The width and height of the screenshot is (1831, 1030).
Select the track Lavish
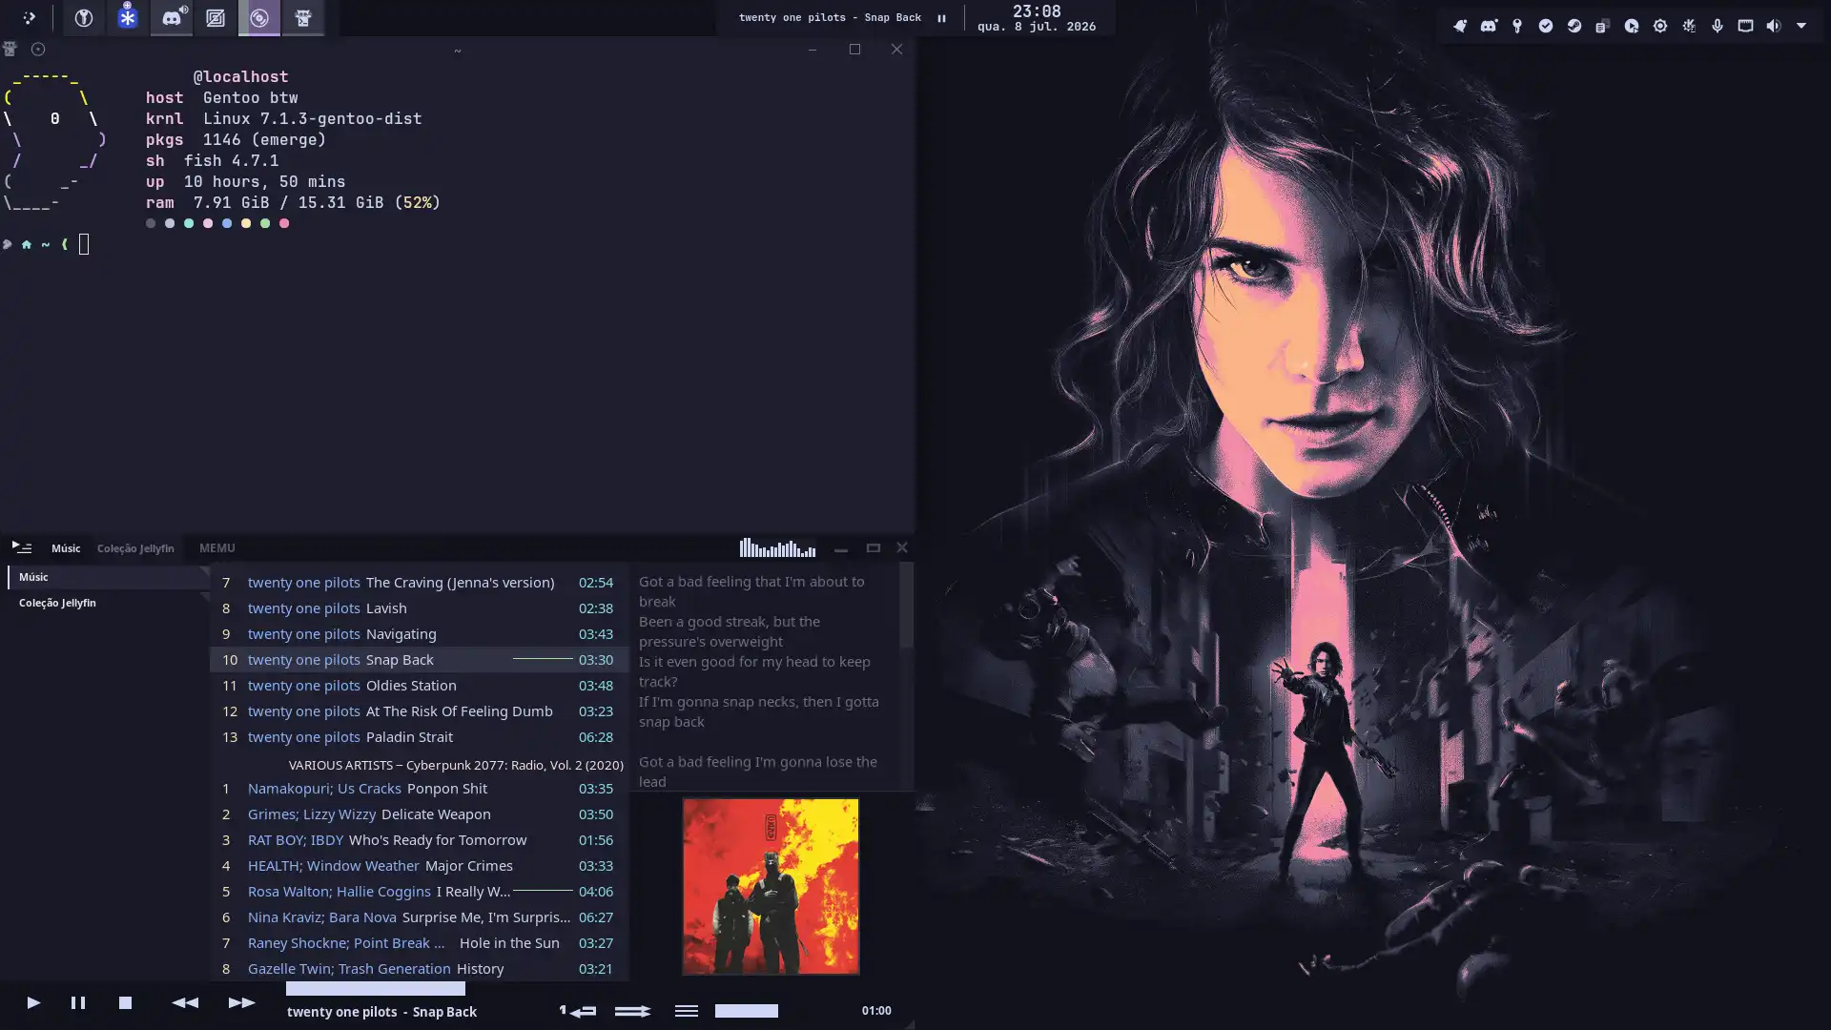[420, 608]
